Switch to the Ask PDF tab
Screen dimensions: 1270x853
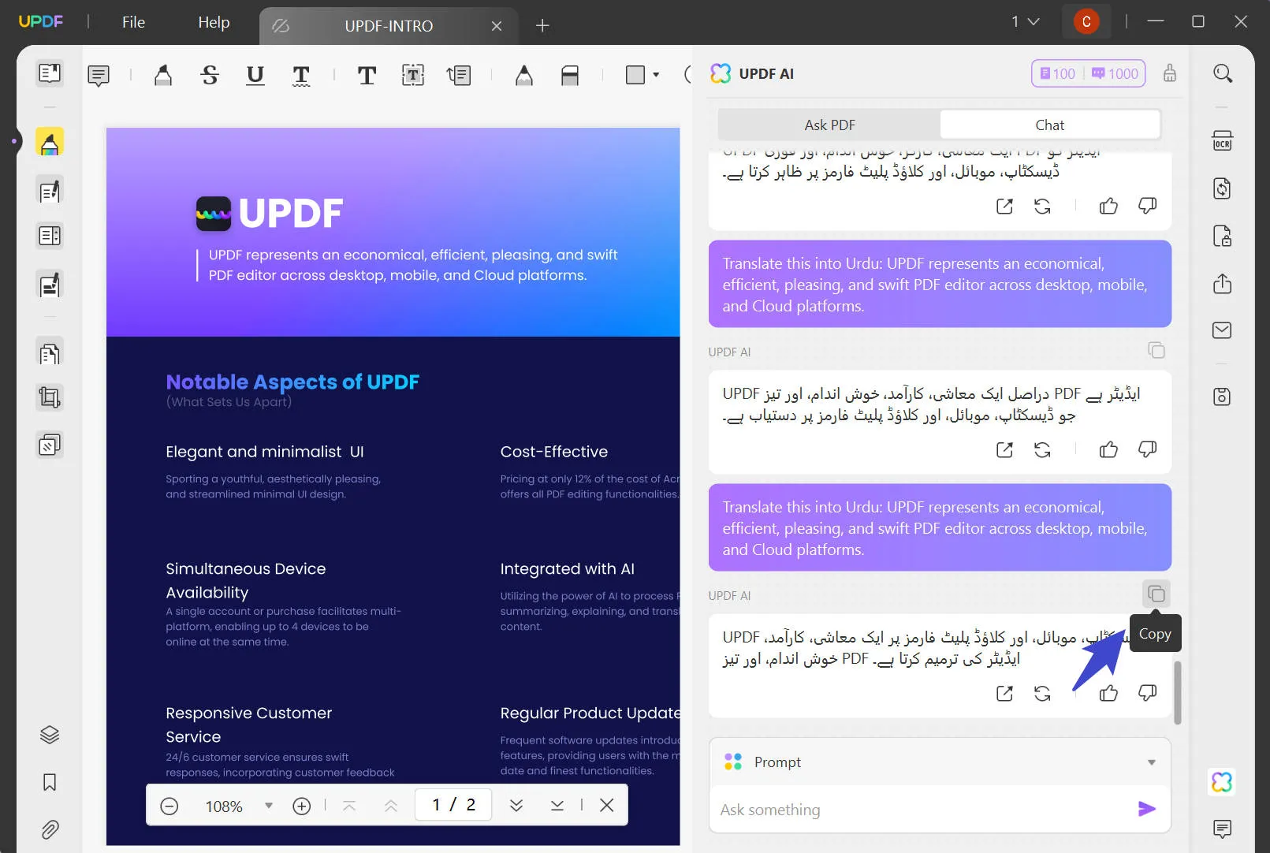pyautogui.click(x=829, y=125)
